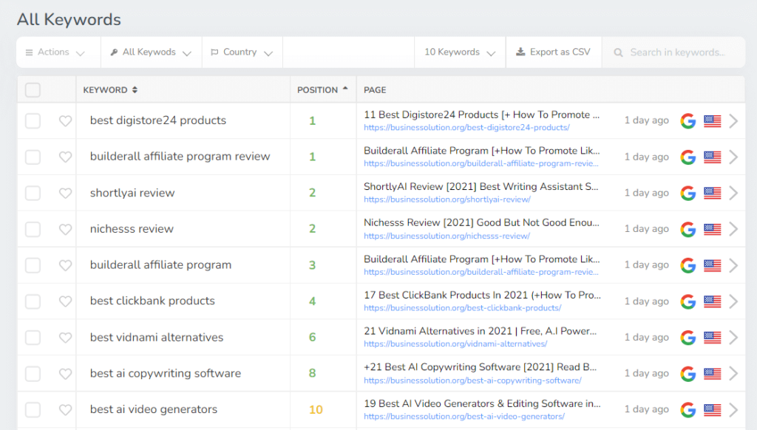Open details arrow for 'builderall affiliate program review'
The height and width of the screenshot is (430, 757).
(733, 157)
